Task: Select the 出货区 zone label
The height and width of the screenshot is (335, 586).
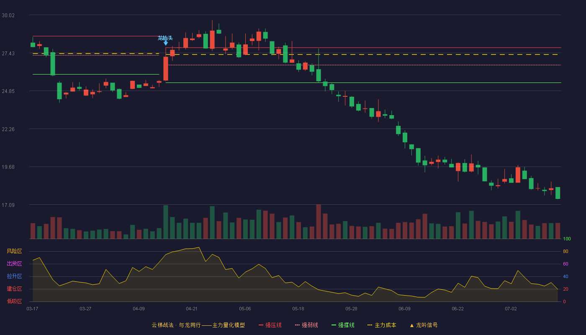Action: tap(14, 264)
